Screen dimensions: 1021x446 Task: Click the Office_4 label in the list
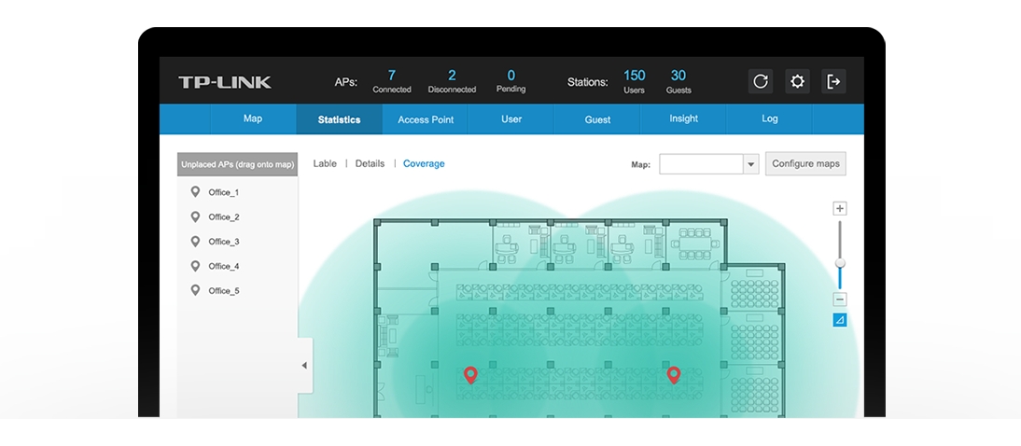[223, 266]
